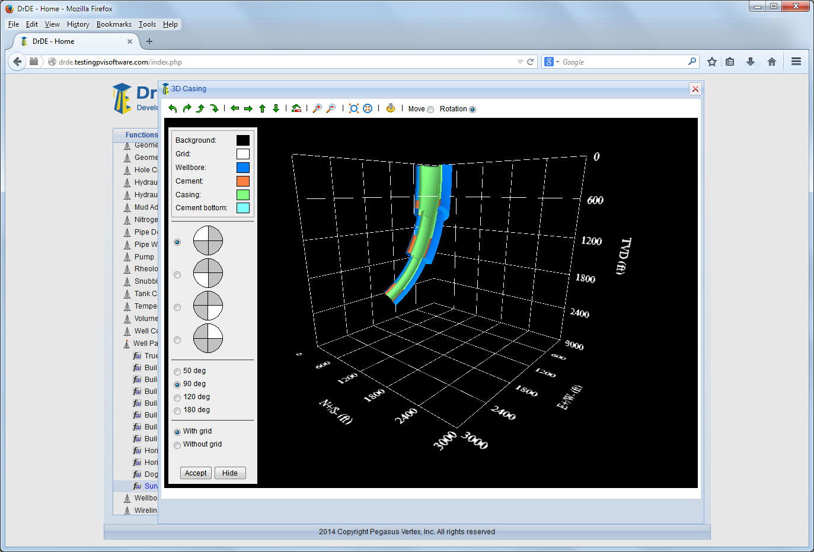Image resolution: width=814 pixels, height=552 pixels.
Task: Click the zoom in magnifier icon
Action: coord(317,108)
